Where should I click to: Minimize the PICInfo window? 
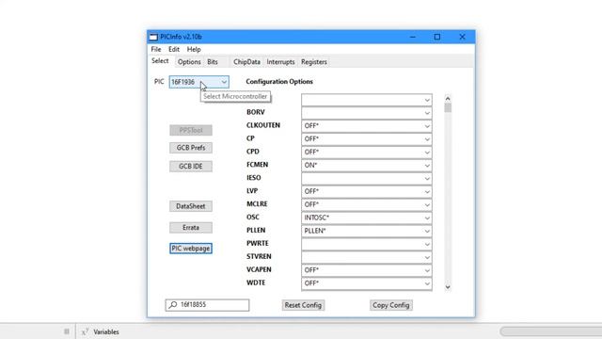413,37
